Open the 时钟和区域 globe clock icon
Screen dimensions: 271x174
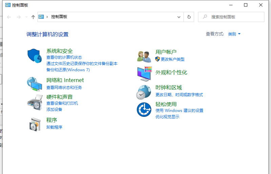[x=143, y=92]
